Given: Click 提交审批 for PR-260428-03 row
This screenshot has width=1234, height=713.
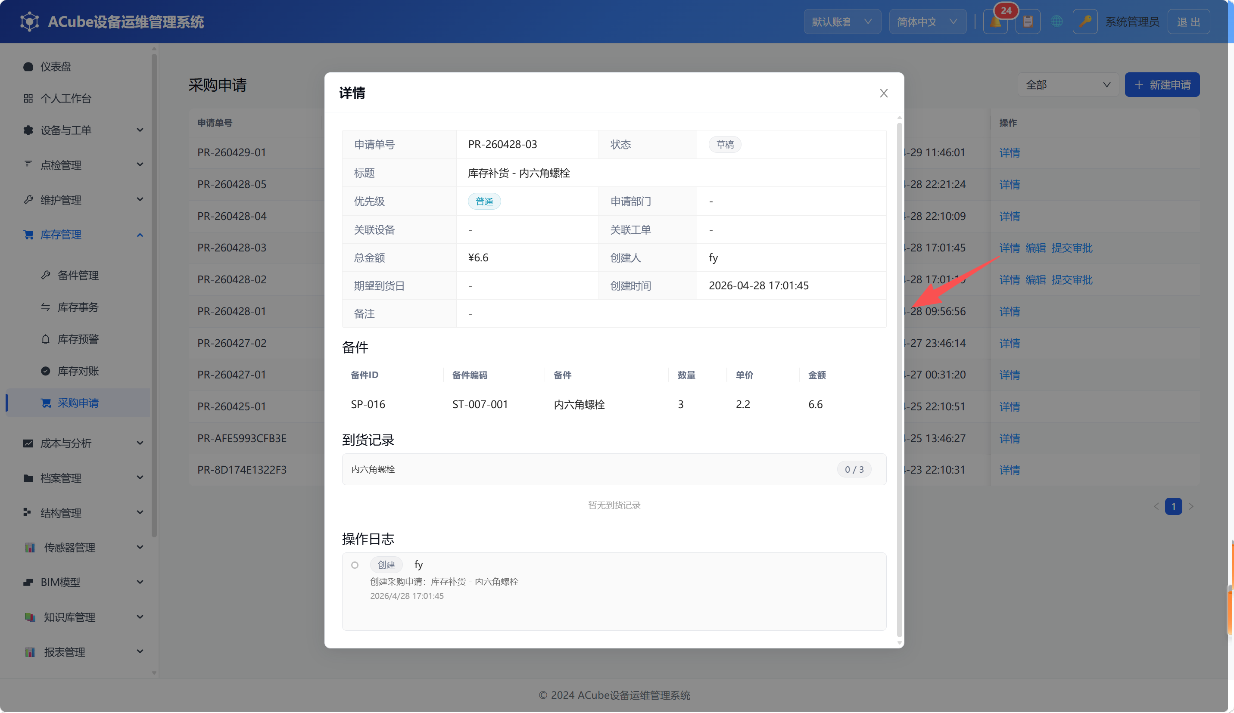Looking at the screenshot, I should [x=1072, y=248].
